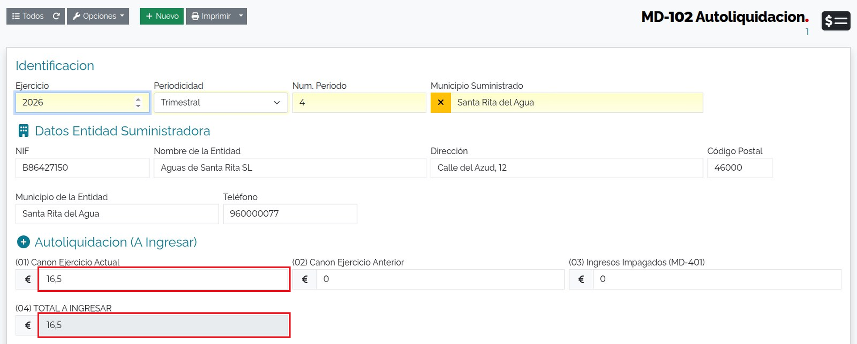
Task: Click the building icon beside Datos Entidad Suministradora
Action: click(x=23, y=131)
